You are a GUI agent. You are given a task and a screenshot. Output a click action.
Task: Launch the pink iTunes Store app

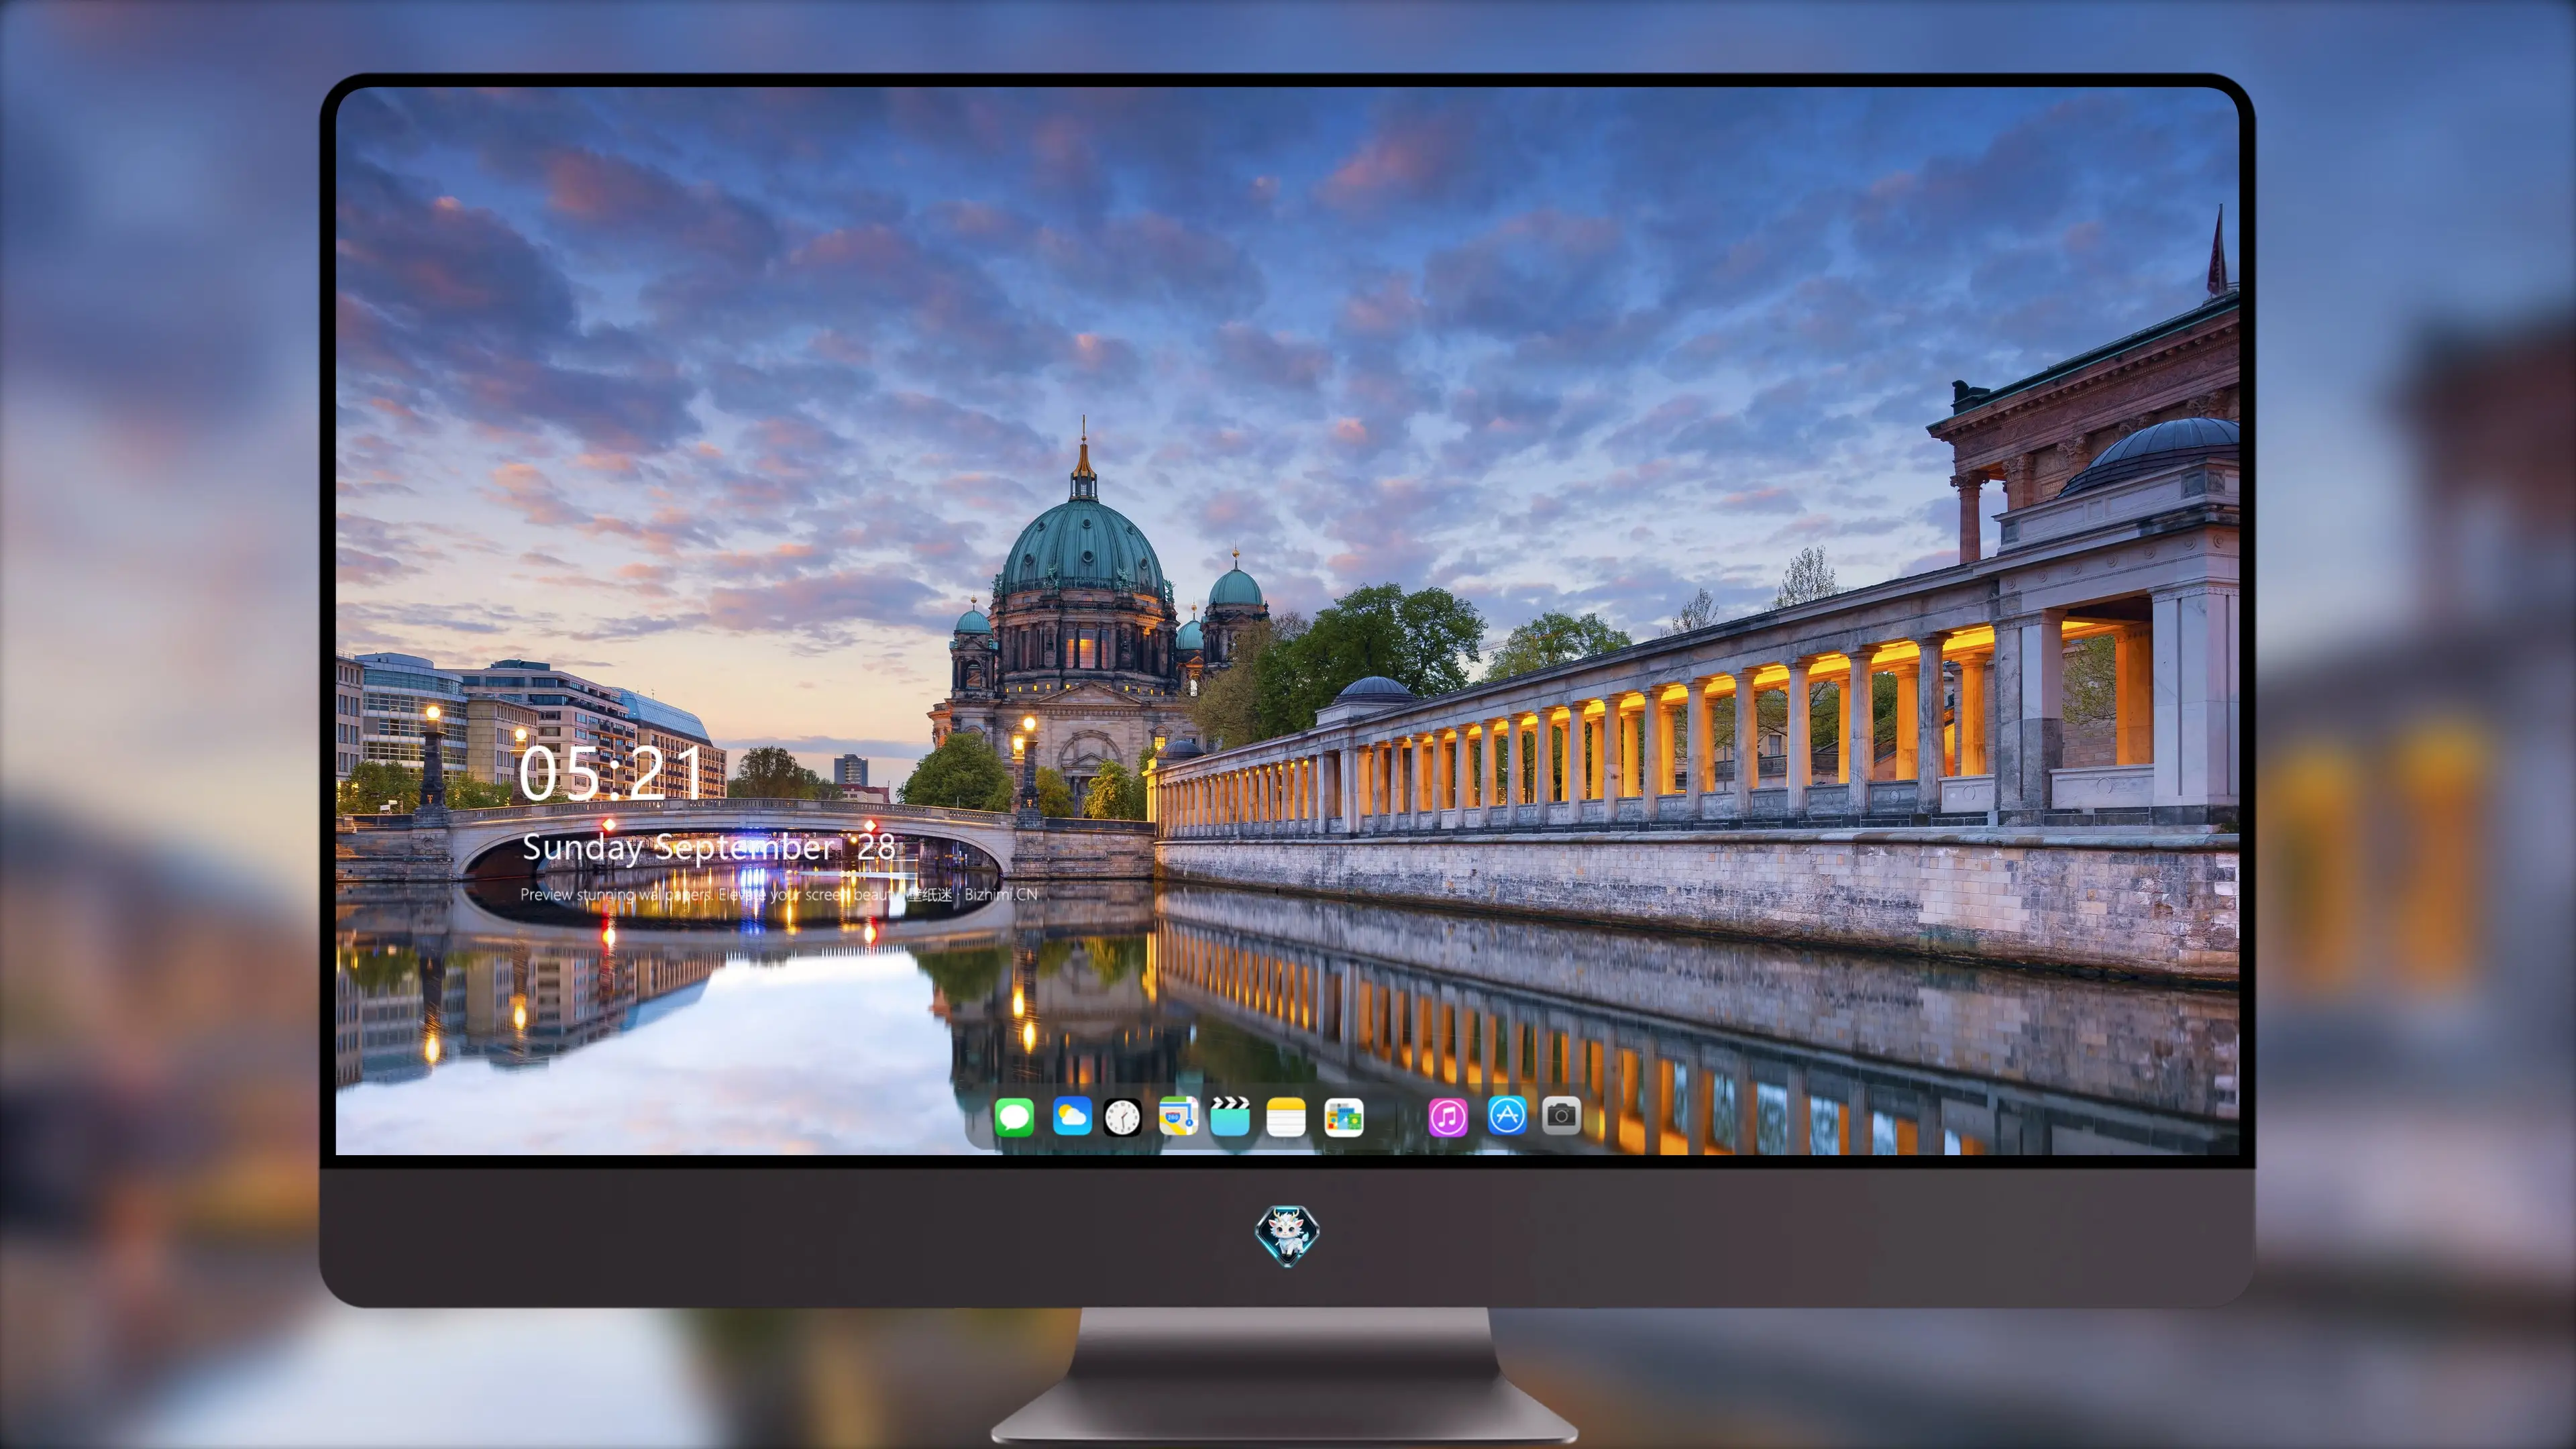pyautogui.click(x=1448, y=1117)
